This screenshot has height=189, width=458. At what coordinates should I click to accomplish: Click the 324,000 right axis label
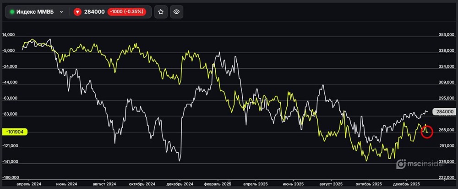coord(446,67)
